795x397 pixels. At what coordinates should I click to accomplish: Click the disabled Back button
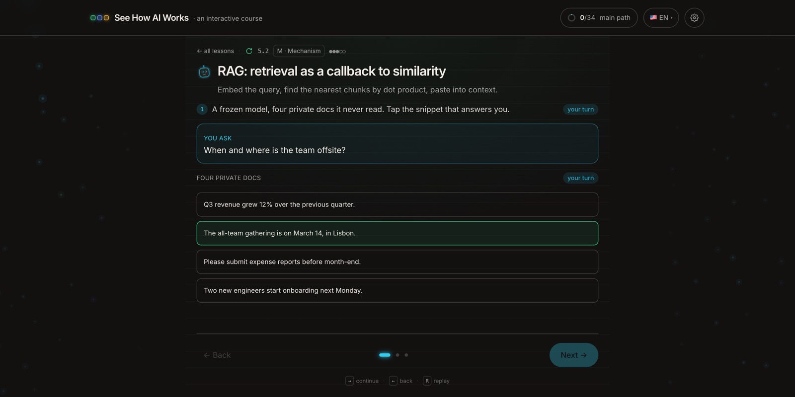[217, 355]
